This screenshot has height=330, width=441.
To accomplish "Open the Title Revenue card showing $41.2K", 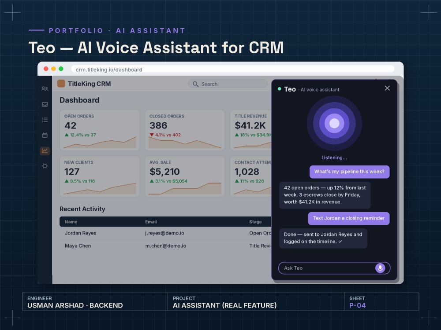I will point(251,130).
